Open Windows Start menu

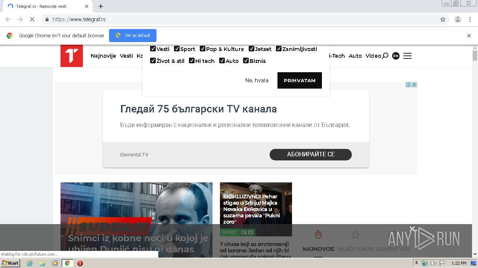click(x=10, y=263)
